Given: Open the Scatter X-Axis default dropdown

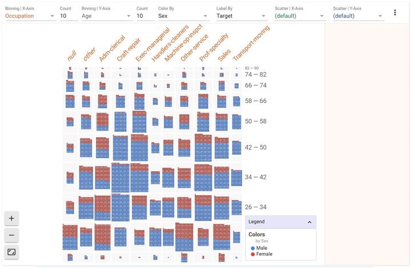Looking at the screenshot, I should point(299,16).
